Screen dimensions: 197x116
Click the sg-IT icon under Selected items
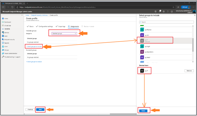click(142, 71)
